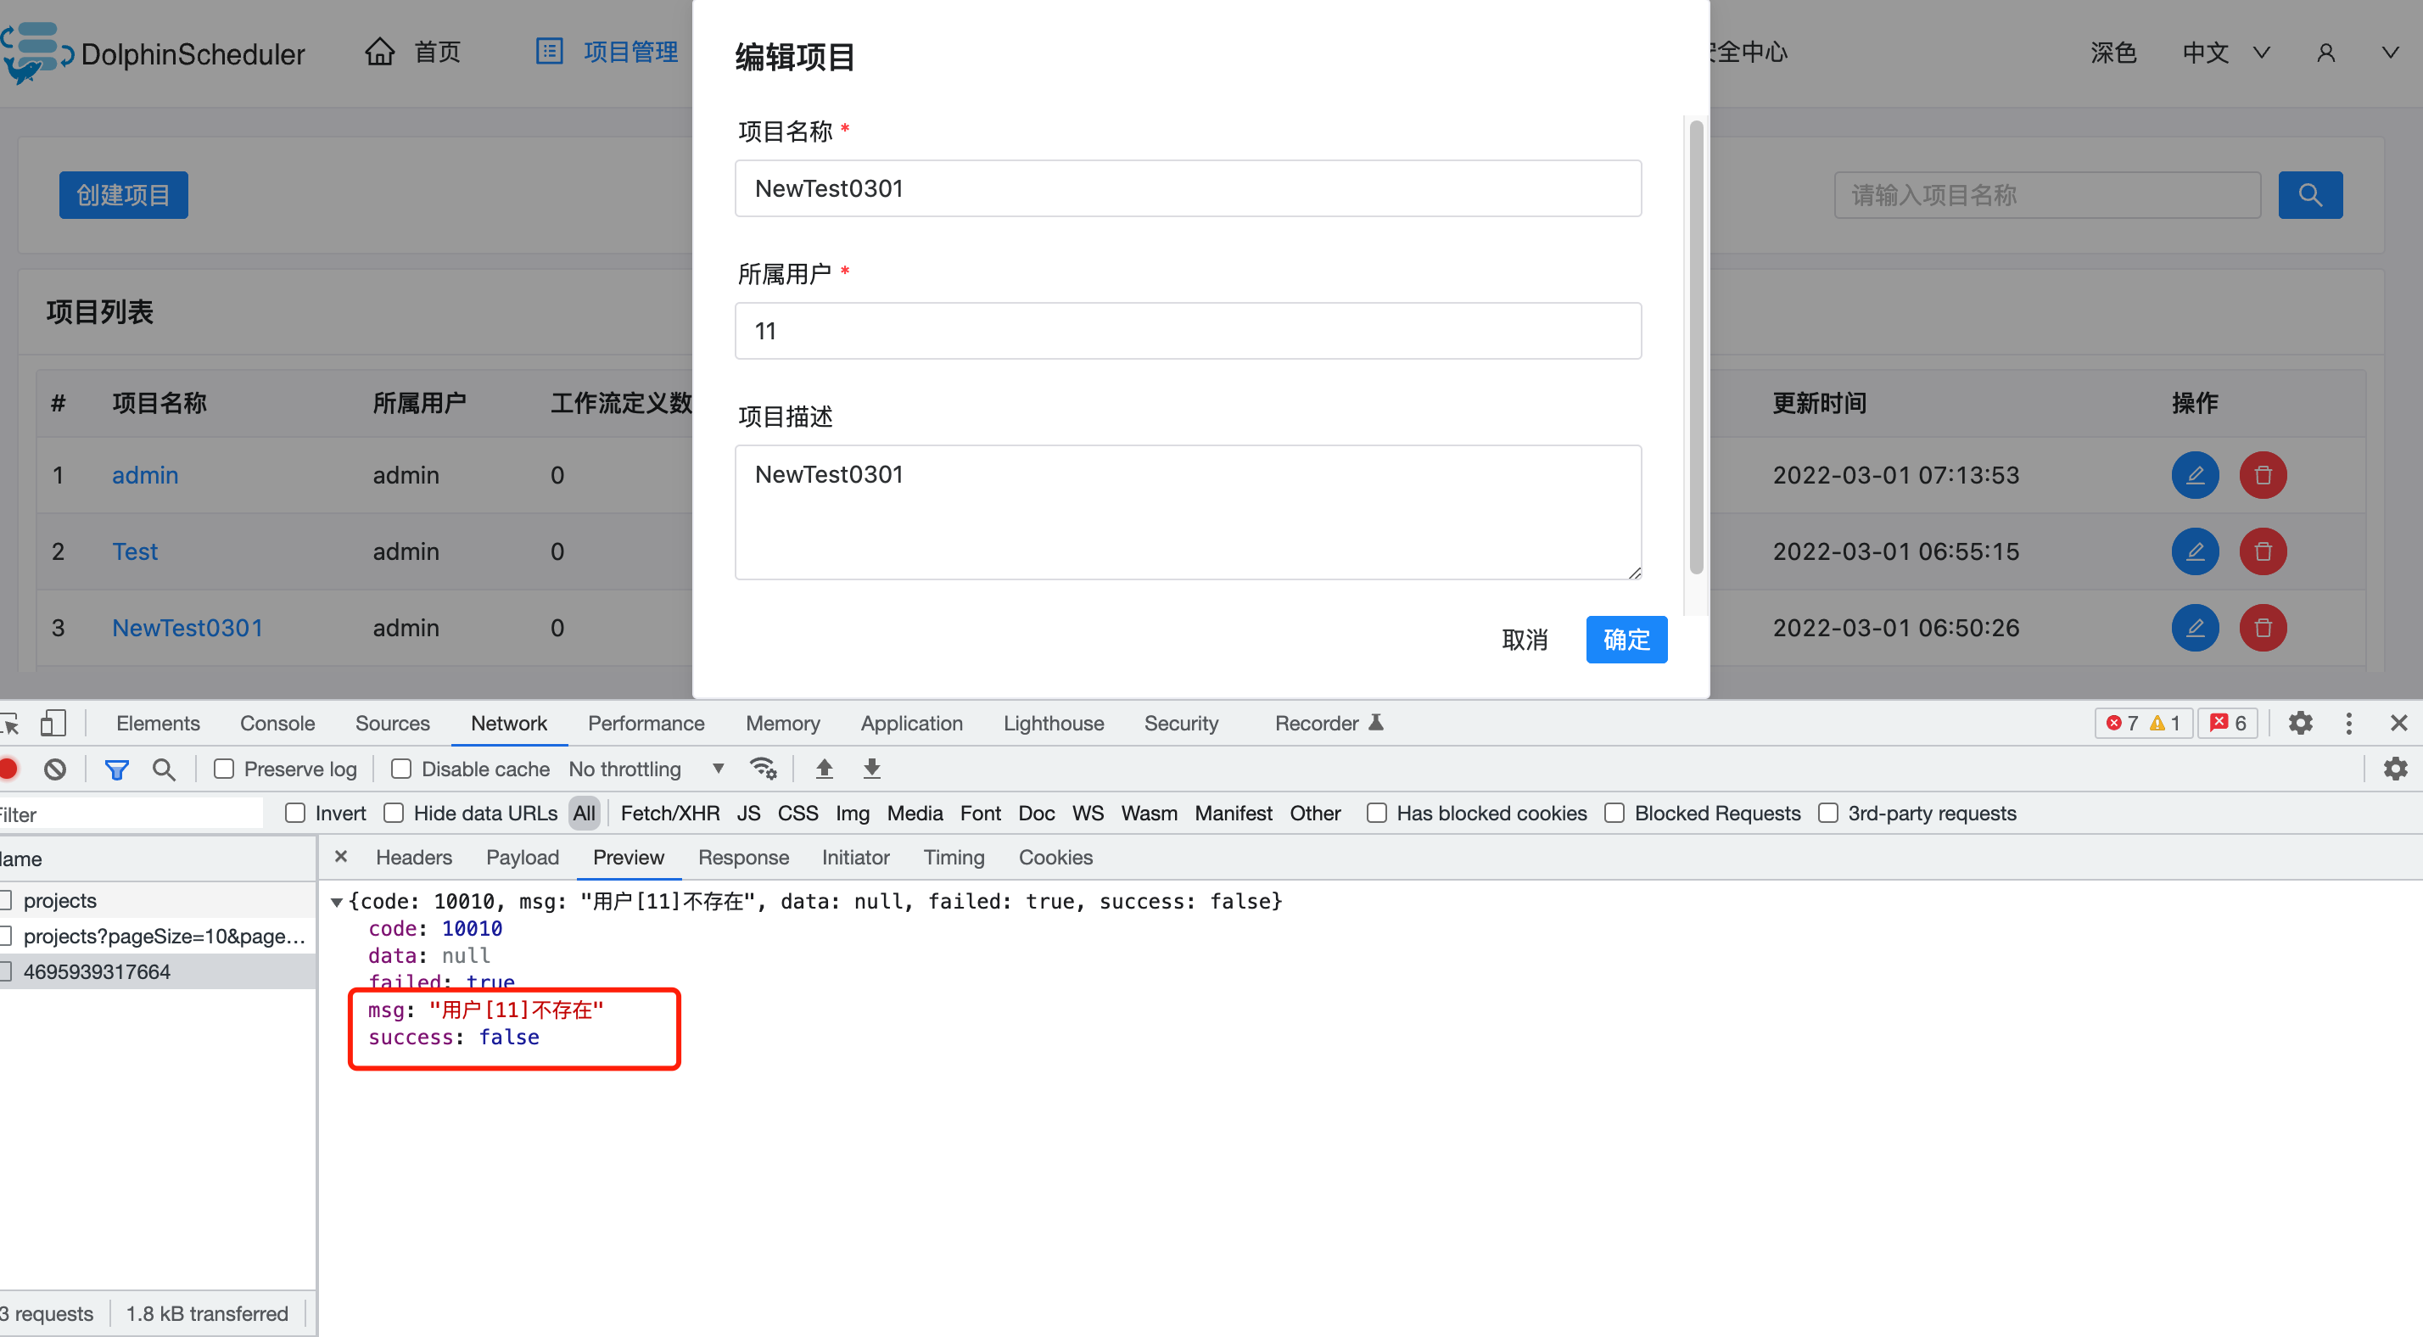
Task: Switch to the Response tab
Action: (743, 857)
